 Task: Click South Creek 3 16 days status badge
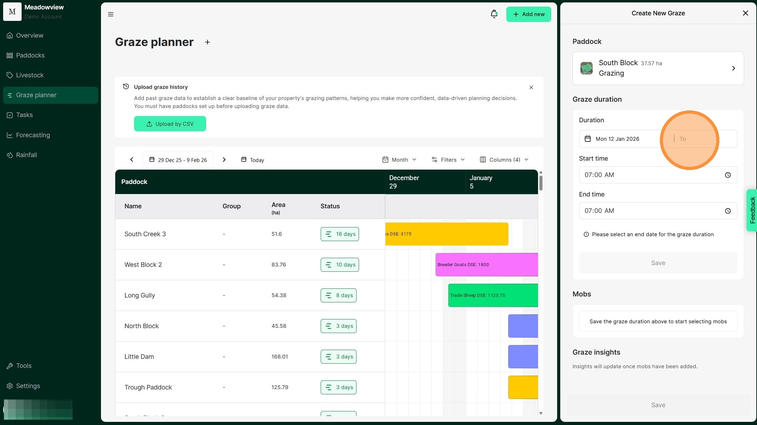point(340,234)
